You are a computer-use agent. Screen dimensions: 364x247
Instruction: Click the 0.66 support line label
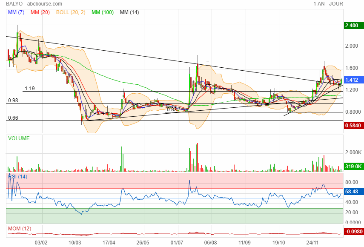13,118
